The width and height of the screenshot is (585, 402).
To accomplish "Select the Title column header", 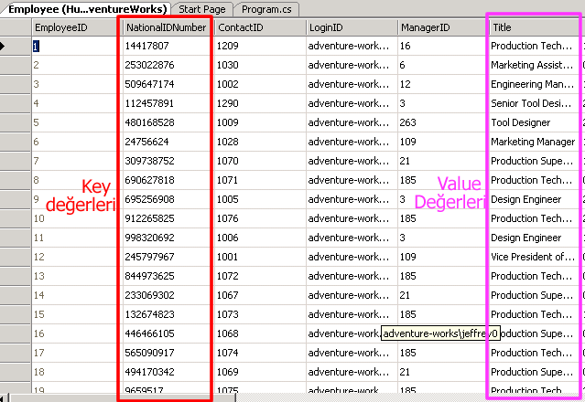I will tap(533, 27).
